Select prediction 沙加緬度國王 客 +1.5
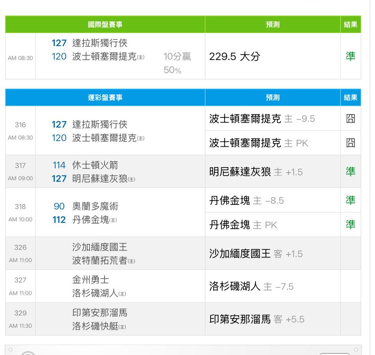The height and width of the screenshot is (355, 375). [x=256, y=254]
